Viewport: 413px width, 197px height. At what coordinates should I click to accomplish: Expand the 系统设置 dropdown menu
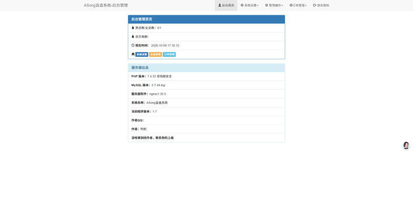click(249, 5)
